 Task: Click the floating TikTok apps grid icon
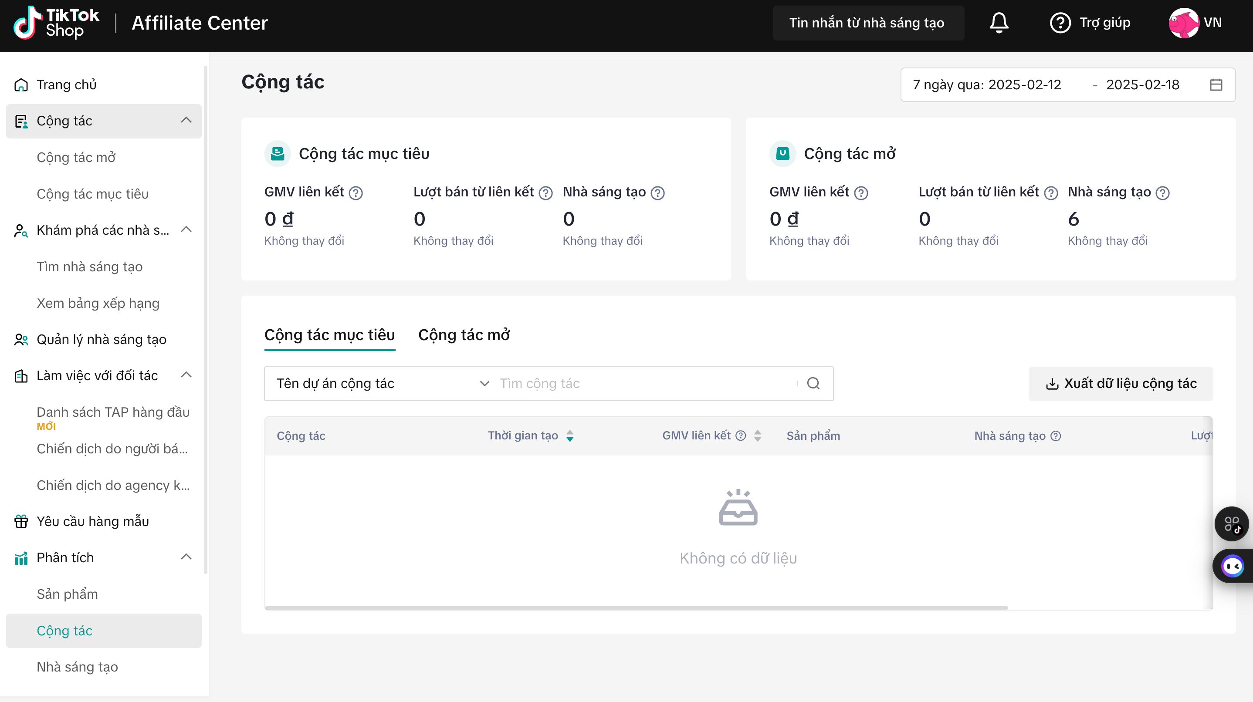coord(1232,524)
